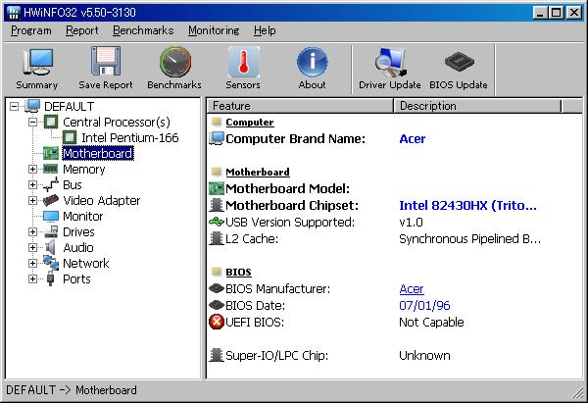Expand the Bus tree node
The height and width of the screenshot is (403, 588).
pos(32,185)
